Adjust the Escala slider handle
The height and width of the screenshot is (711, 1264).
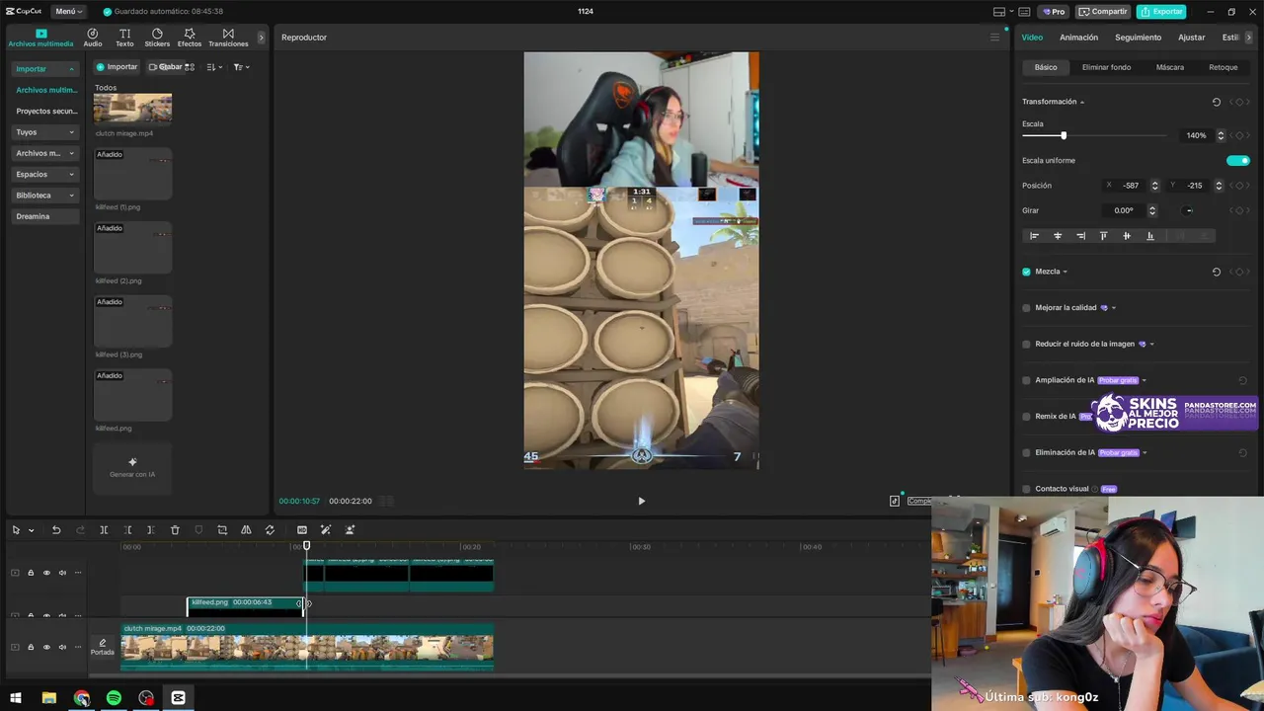coord(1064,135)
